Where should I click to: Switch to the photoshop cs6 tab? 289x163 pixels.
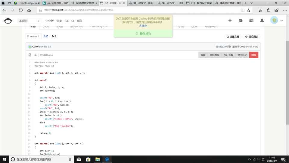27,3
